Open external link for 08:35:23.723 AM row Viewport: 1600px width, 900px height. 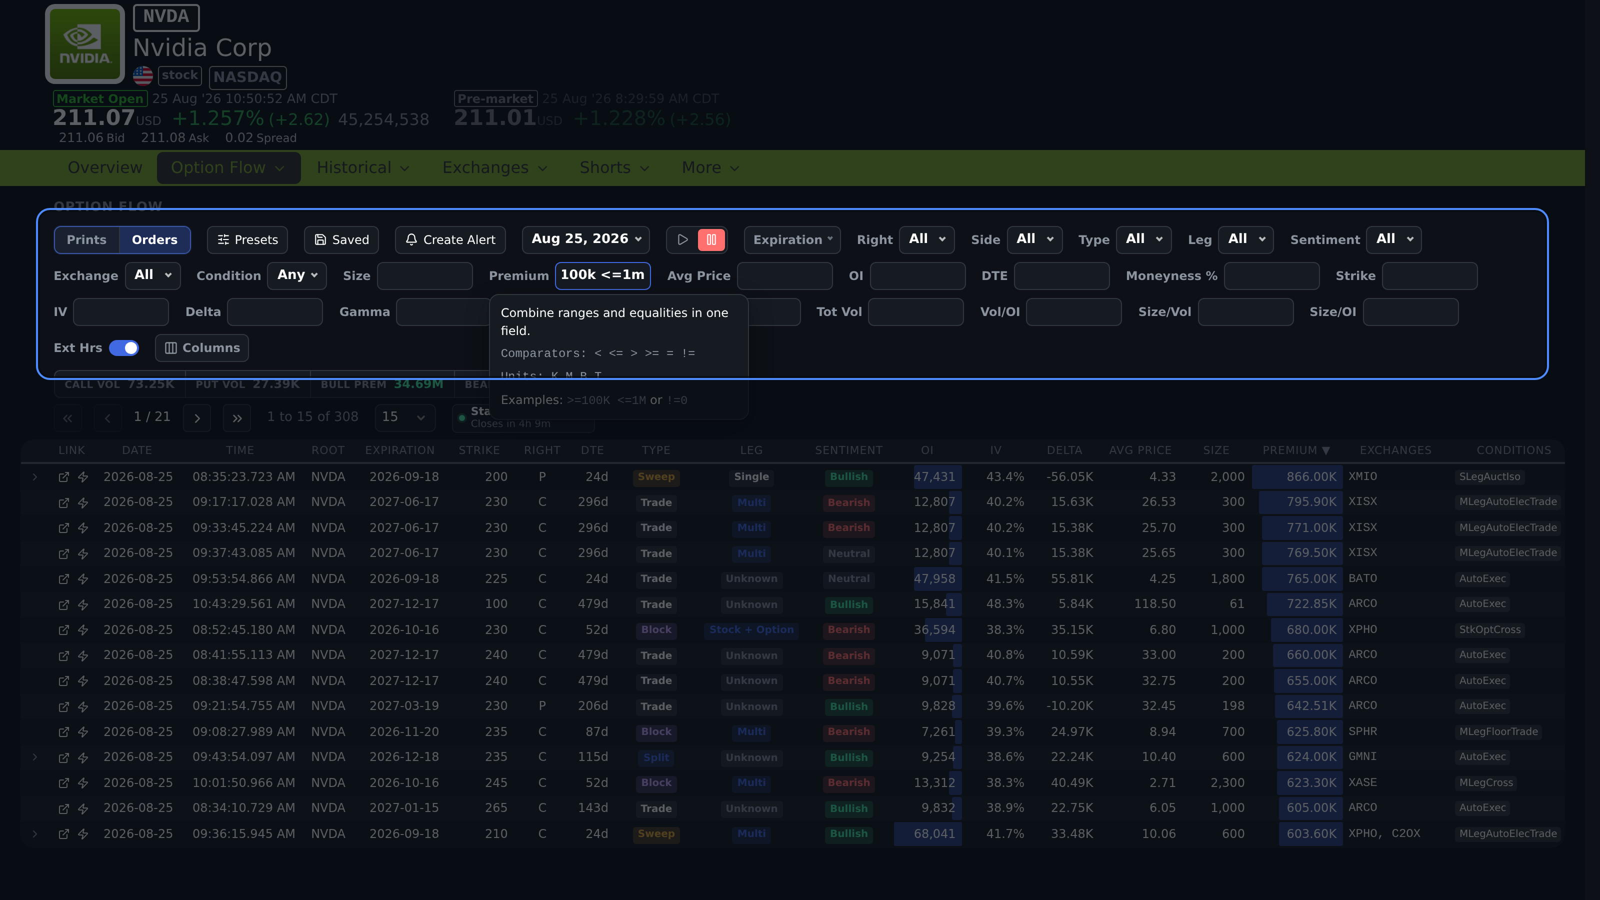[63, 477]
